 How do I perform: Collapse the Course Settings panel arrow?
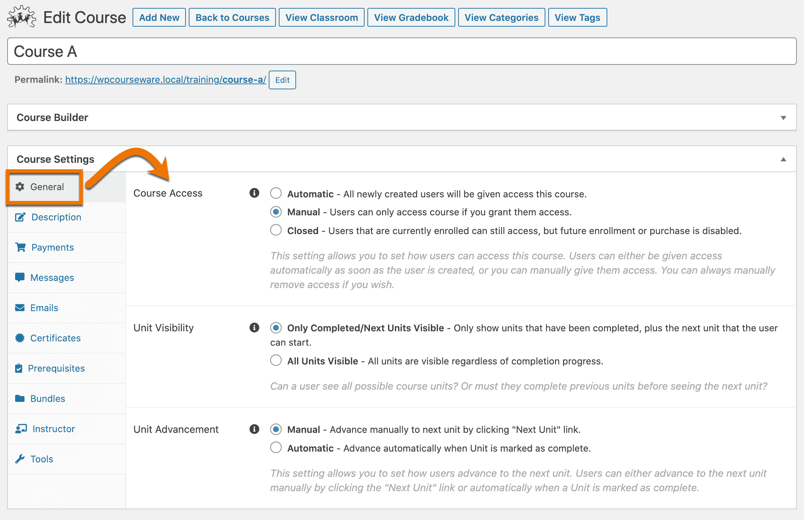pyautogui.click(x=783, y=159)
